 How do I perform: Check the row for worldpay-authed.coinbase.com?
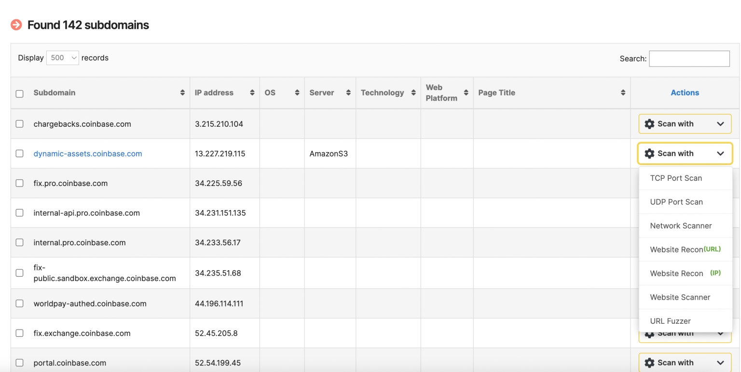point(19,304)
